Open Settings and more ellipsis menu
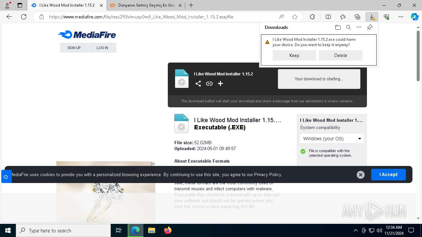Screen dimensions: 422x237 pyautogui.click(x=401, y=17)
